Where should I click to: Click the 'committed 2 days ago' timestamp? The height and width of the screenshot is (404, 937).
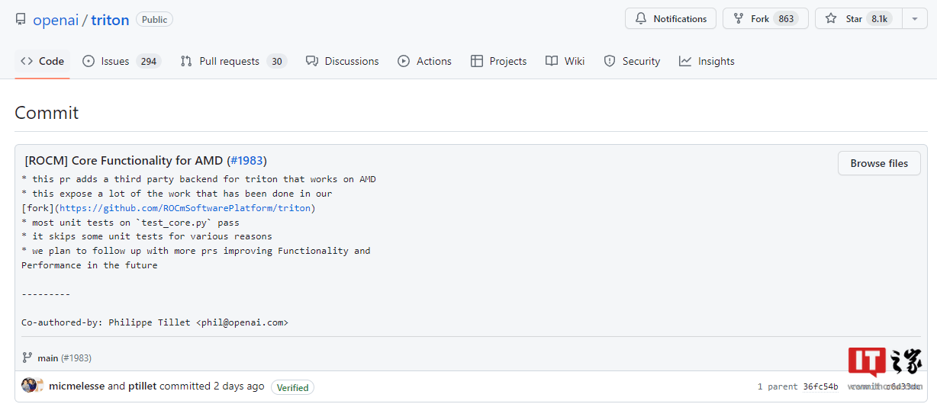coord(212,386)
